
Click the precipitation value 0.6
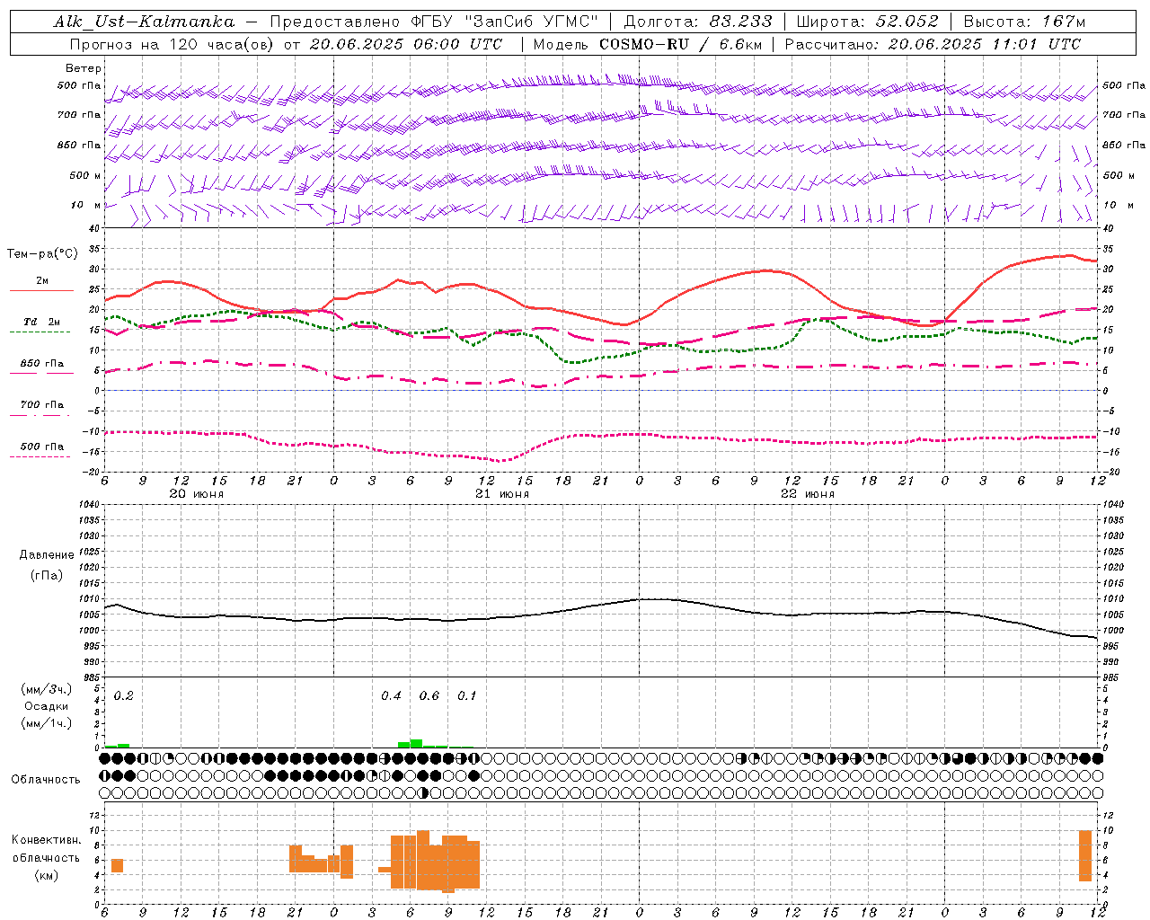pos(429,696)
